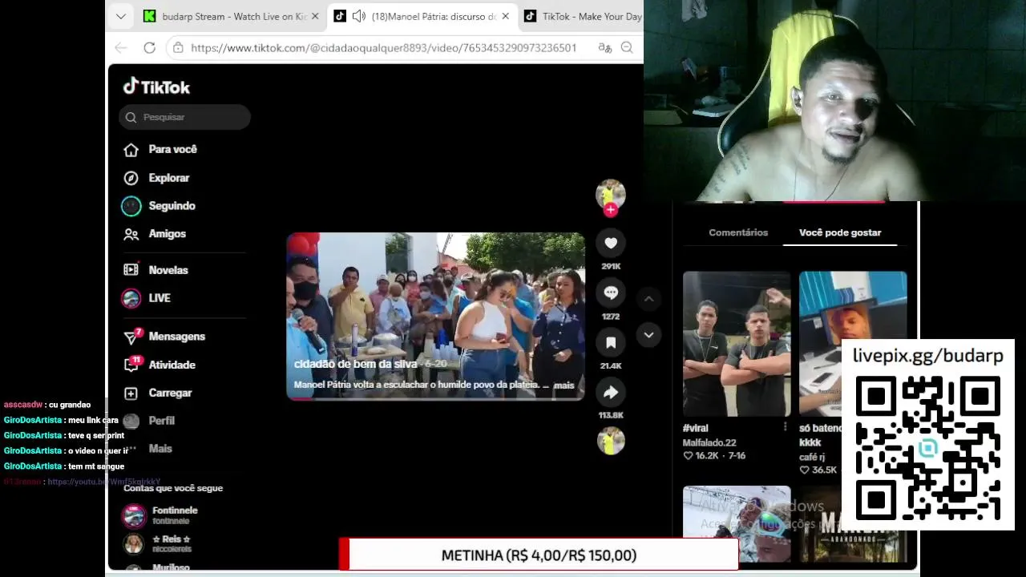Go to the next video with the down arrow
The image size is (1026, 577).
[649, 334]
